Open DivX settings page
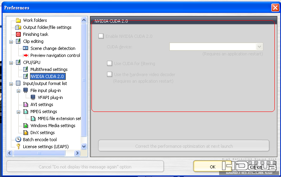Screen dimensions: 281x177 (x=42, y=133)
